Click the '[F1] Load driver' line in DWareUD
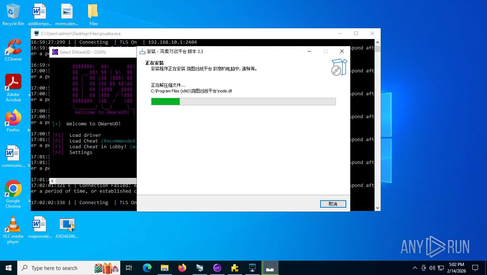The width and height of the screenshot is (487, 275). click(77, 135)
